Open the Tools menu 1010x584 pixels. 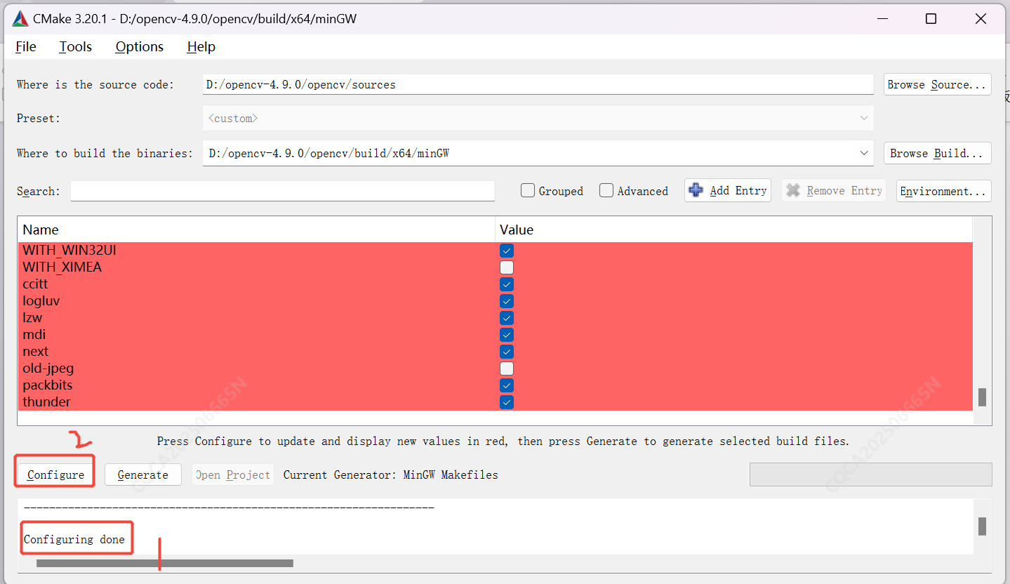(76, 47)
